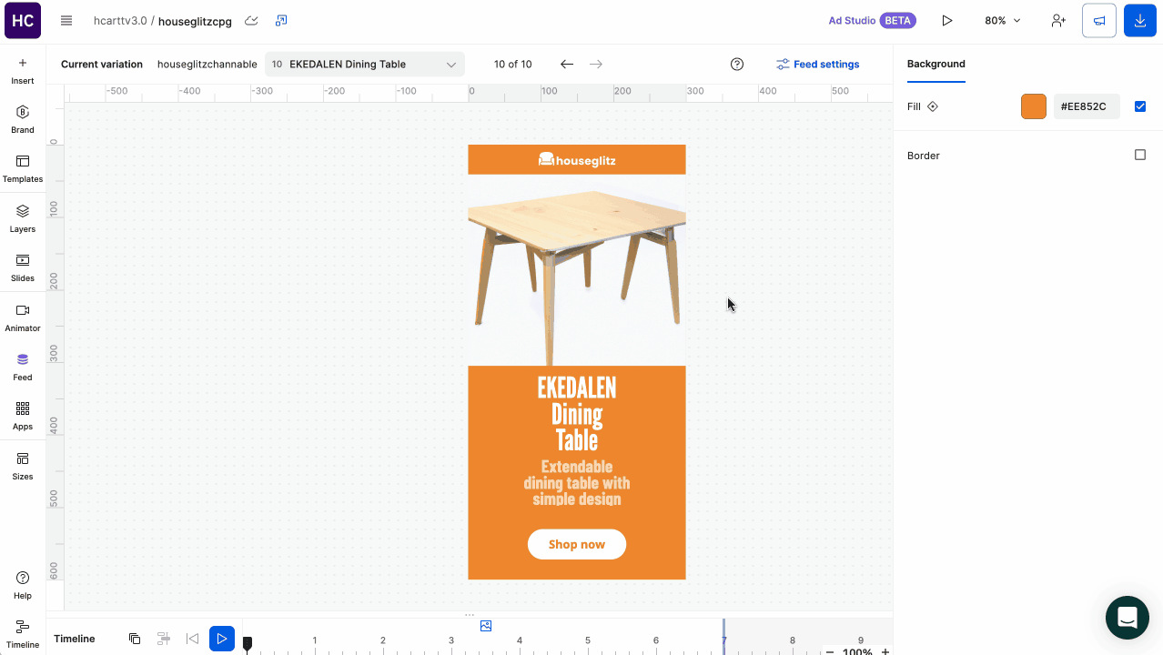Click the duplicate icon in Timeline bar
Viewport: 1163px width, 655px height.
pos(135,639)
